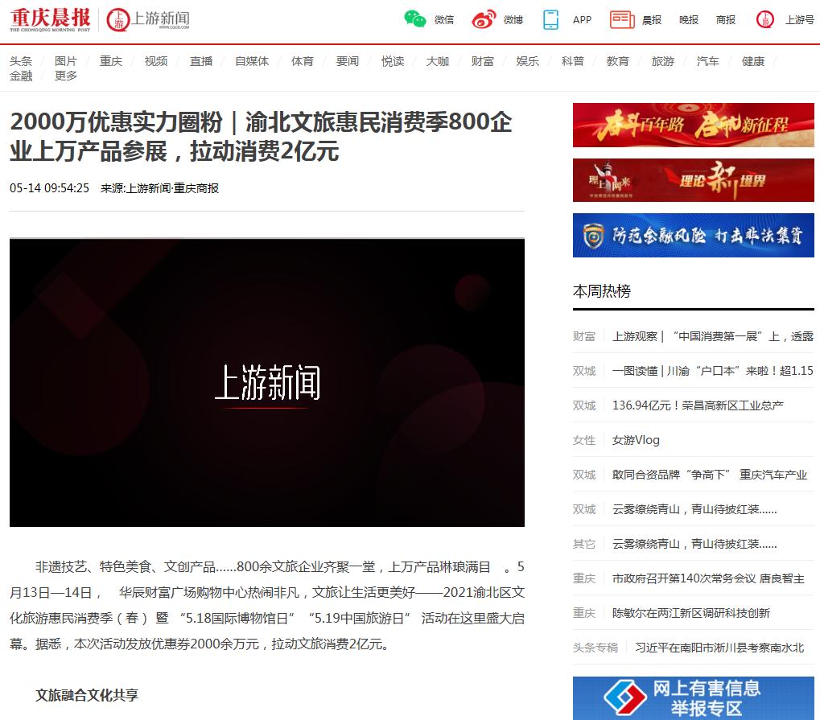Open the 视频 navigation item

(x=156, y=61)
